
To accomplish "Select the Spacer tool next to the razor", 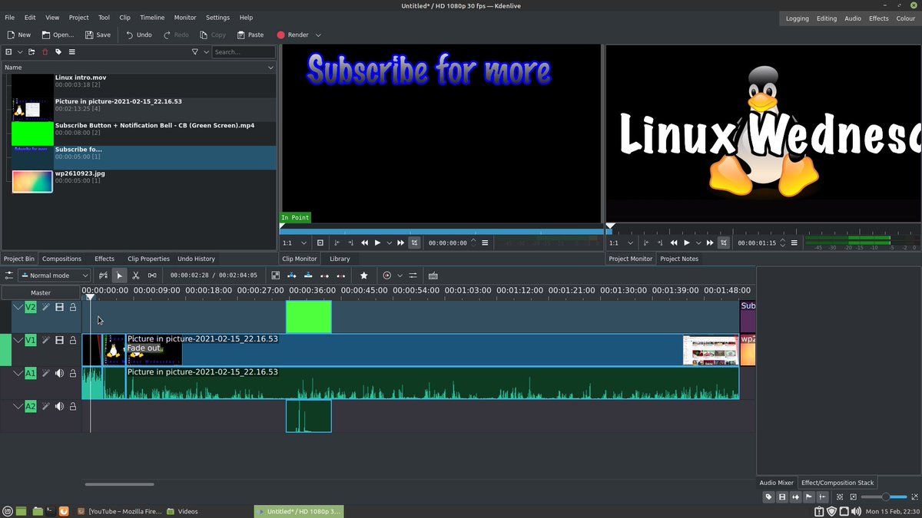I will 151,275.
